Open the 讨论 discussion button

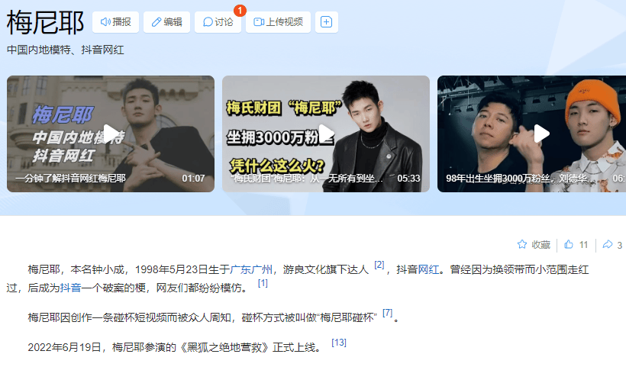tap(218, 22)
